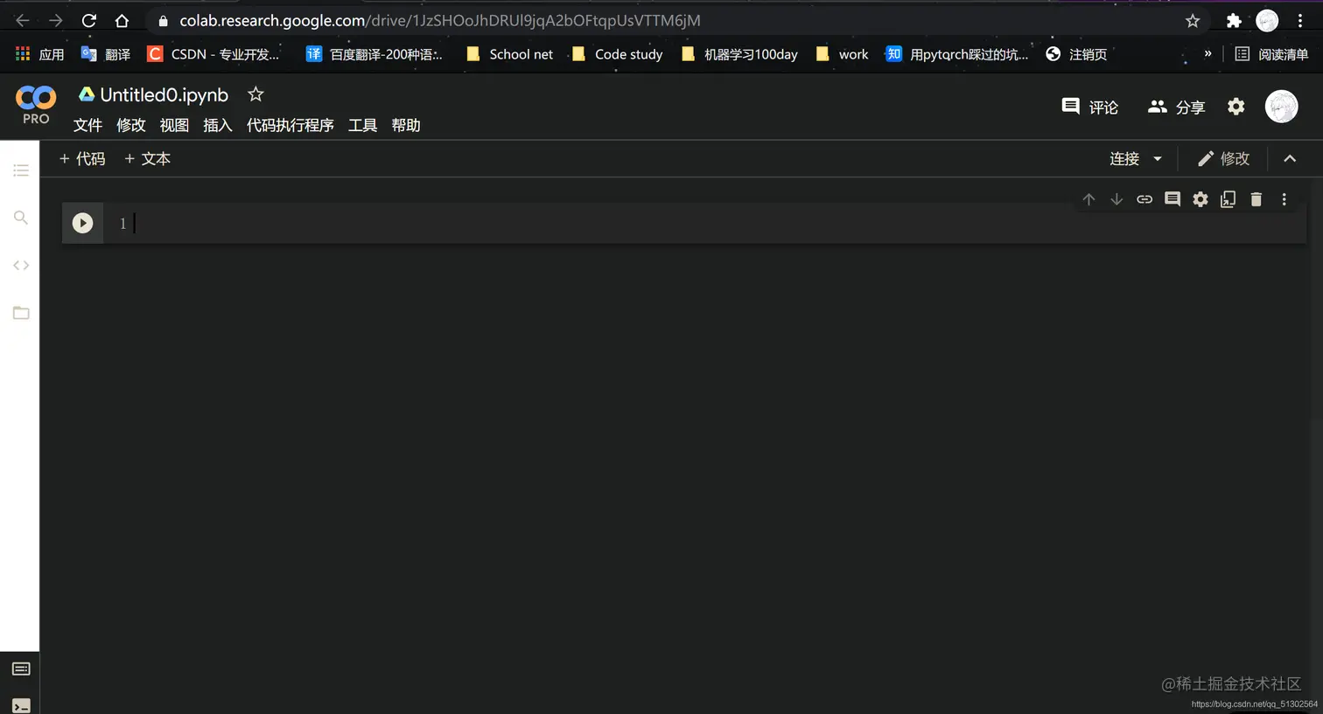Open terminal icon at bottom left
This screenshot has height=714, width=1323.
[21, 705]
